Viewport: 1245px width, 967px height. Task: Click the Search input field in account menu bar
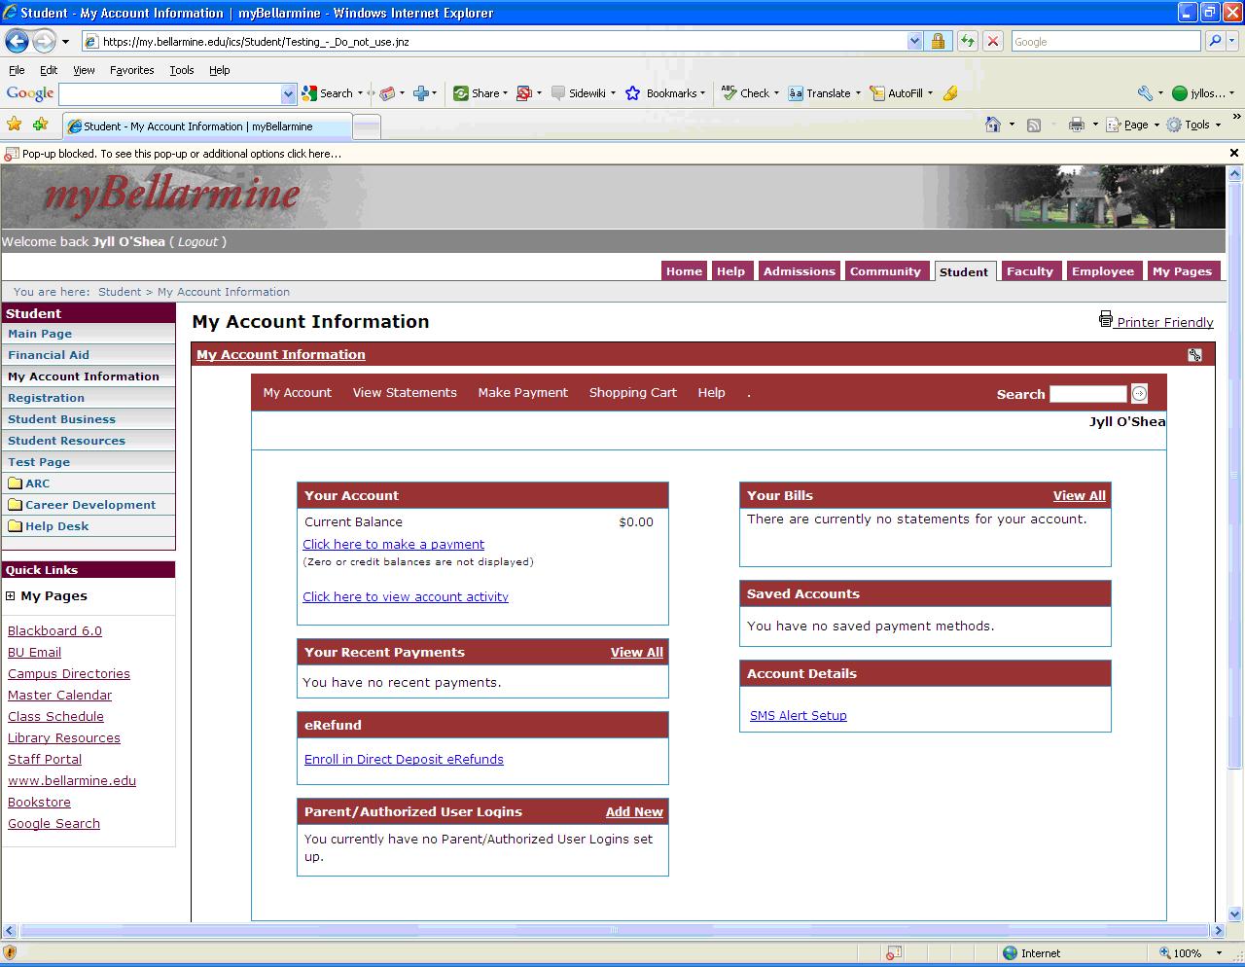tap(1087, 394)
